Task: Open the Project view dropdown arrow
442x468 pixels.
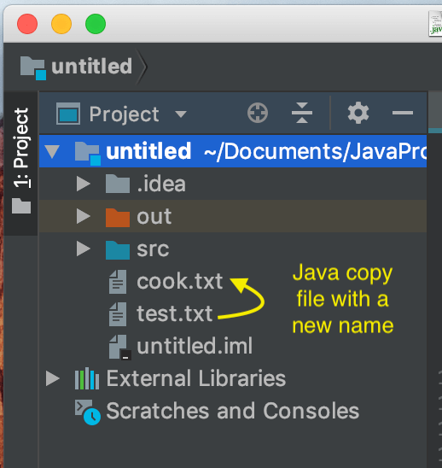Action: [181, 114]
